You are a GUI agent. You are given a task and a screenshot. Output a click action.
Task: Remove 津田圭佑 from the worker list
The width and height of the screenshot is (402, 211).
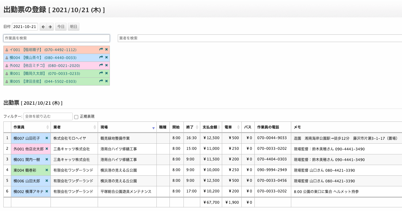click(107, 81)
